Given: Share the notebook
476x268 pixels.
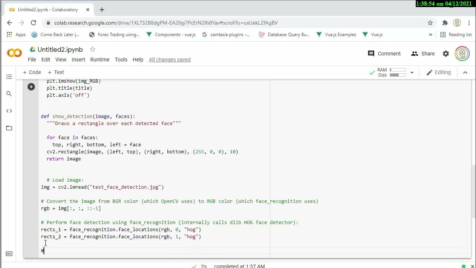Looking at the screenshot, I should pos(423,54).
